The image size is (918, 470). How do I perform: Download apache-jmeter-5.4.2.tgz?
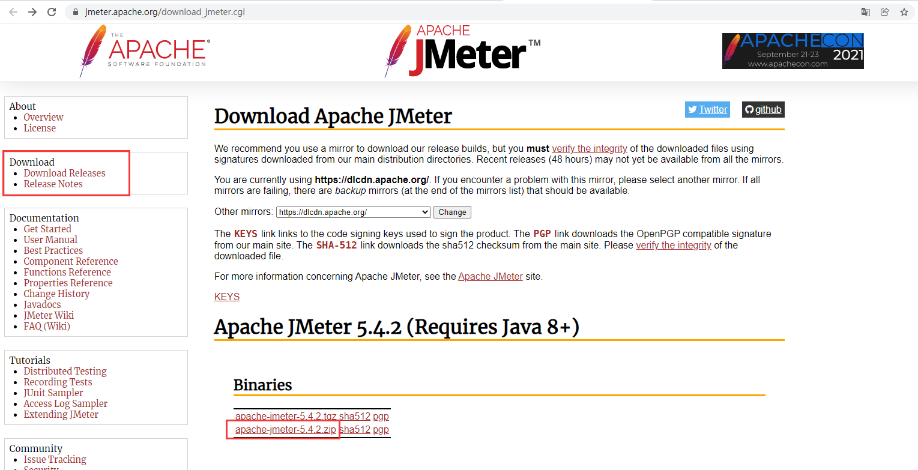(286, 416)
